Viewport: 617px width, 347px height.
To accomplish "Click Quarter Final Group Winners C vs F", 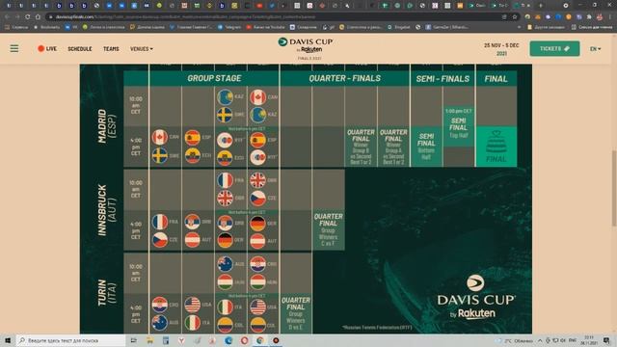I will pyautogui.click(x=328, y=230).
